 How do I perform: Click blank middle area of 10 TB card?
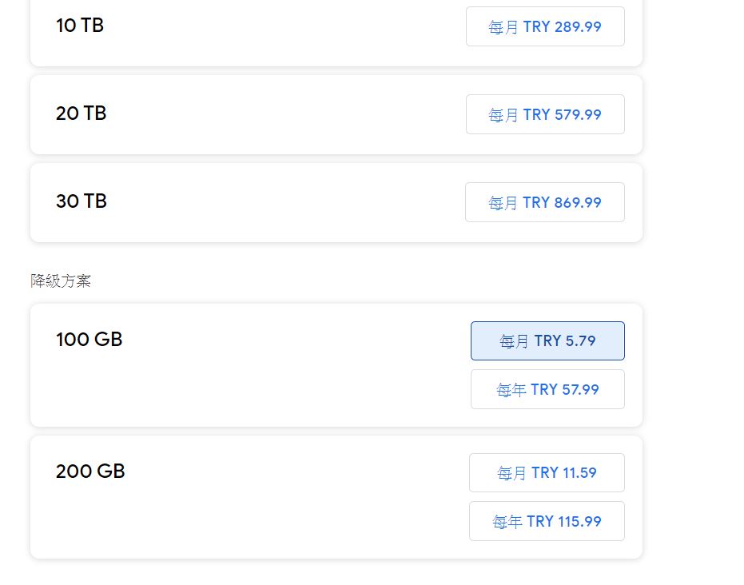pos(280,32)
